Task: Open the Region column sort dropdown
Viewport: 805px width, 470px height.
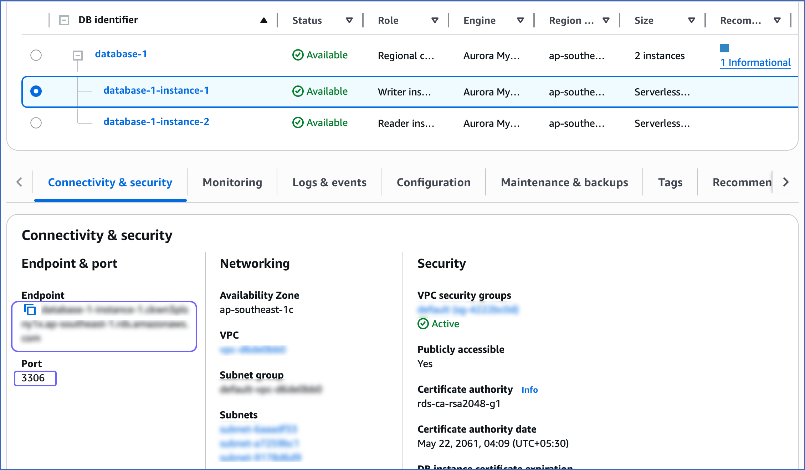Action: pos(606,20)
